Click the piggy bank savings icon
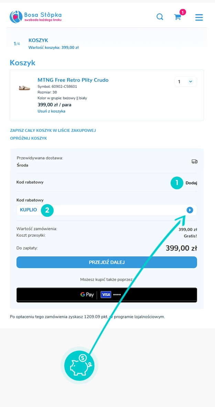 point(79,365)
